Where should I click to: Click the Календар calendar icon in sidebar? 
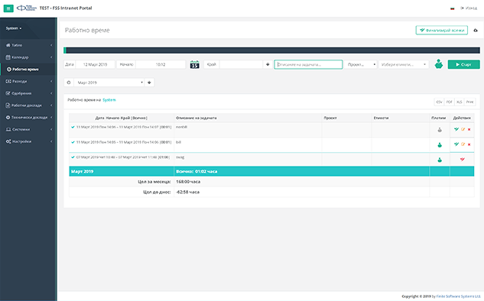[x=8, y=57]
